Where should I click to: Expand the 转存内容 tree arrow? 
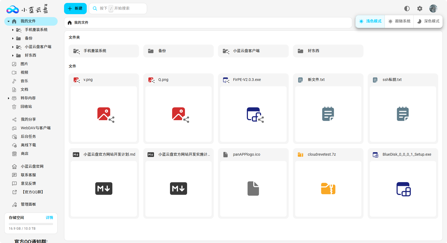[x=9, y=98]
